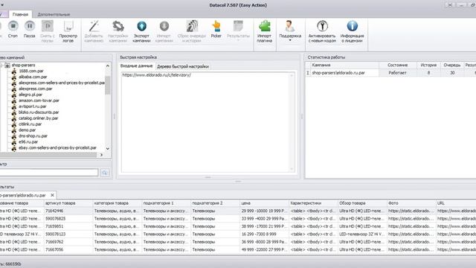This screenshot has height=268, width=476.
Task: Sort by Кампания column header
Action: 344,65
